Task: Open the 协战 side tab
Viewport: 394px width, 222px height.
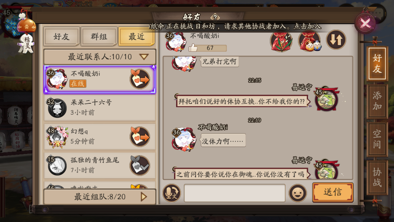Action: point(377,178)
